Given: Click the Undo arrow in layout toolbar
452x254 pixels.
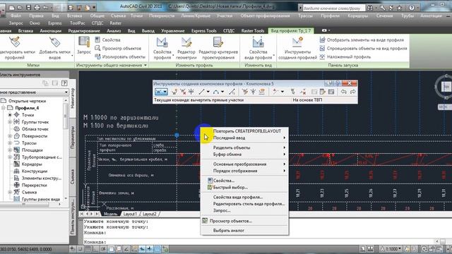Looking at the screenshot, I should (x=344, y=92).
